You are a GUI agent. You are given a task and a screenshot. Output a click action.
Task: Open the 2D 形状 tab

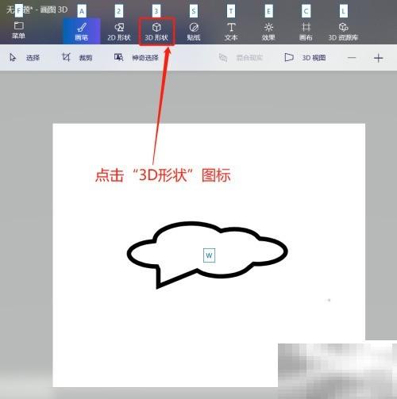point(119,31)
